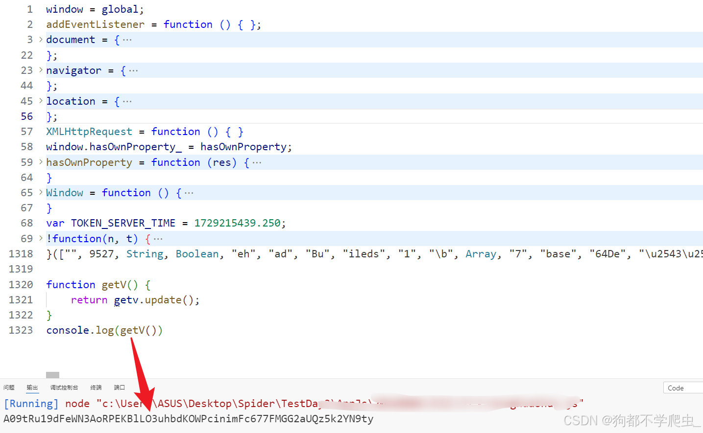Expand the folded !function(n, t) block on line 69
The width and height of the screenshot is (703, 433).
(x=41, y=238)
